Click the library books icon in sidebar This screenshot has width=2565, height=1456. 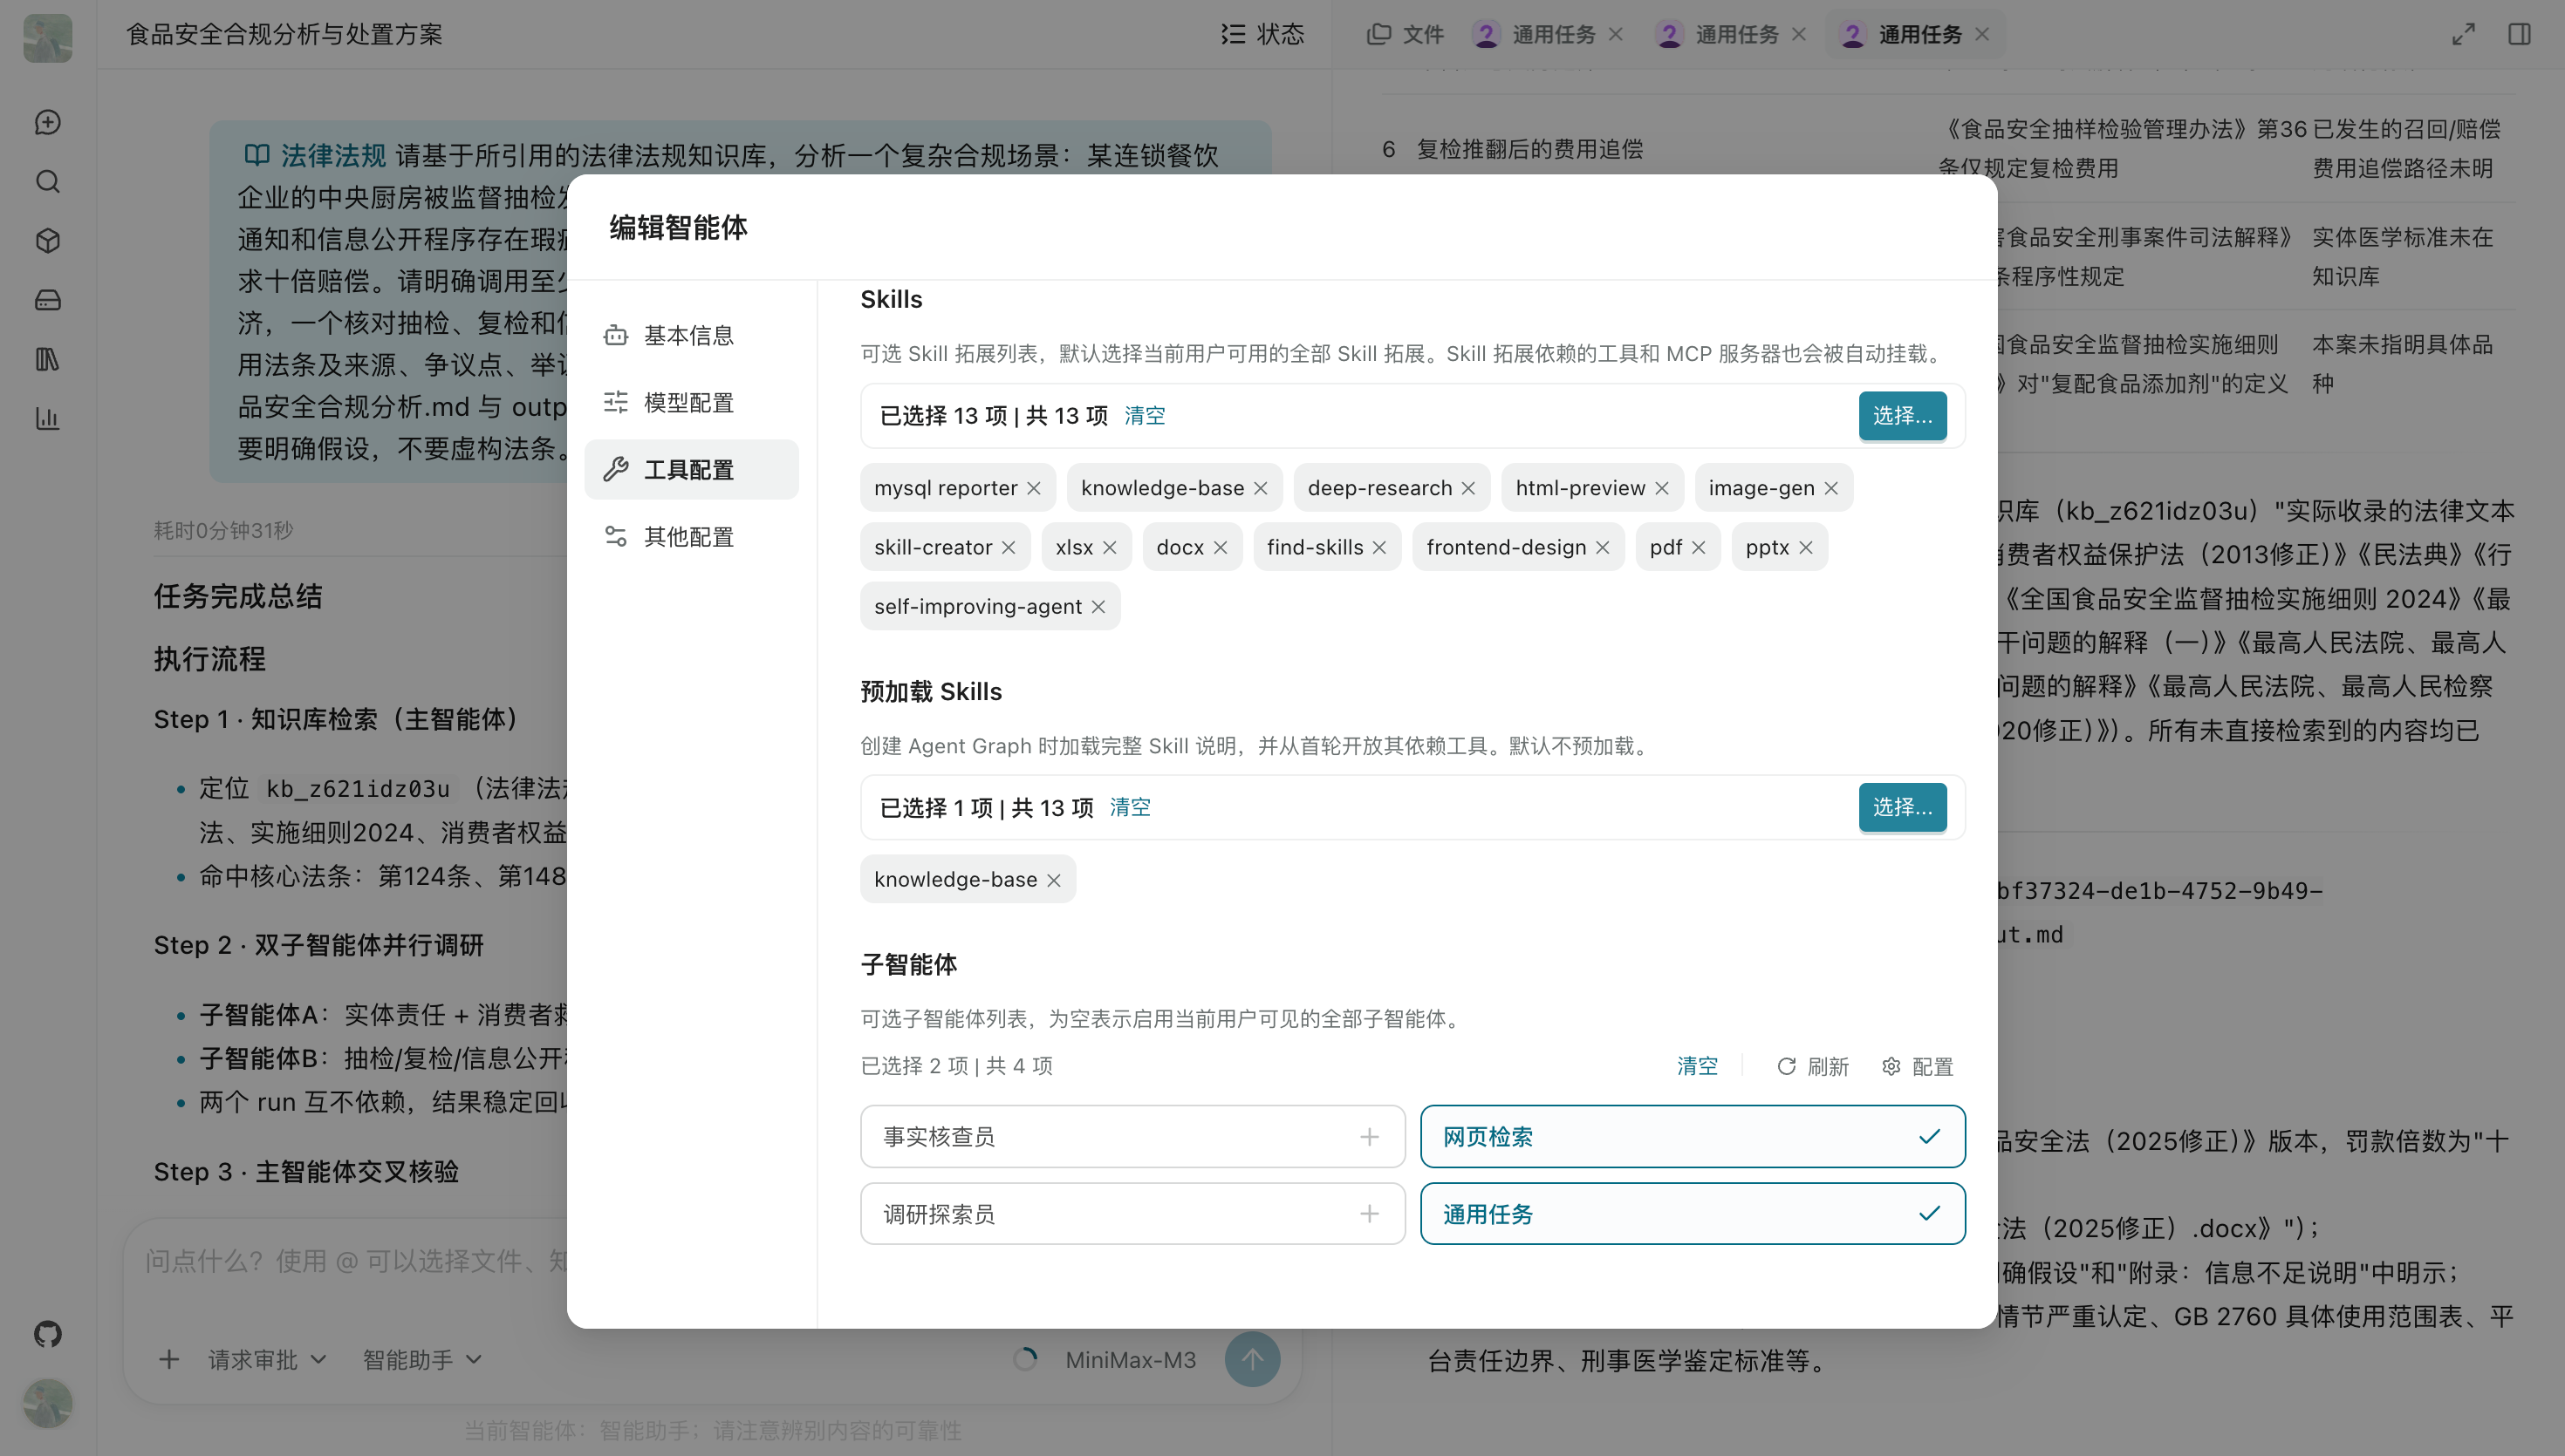tap(48, 359)
